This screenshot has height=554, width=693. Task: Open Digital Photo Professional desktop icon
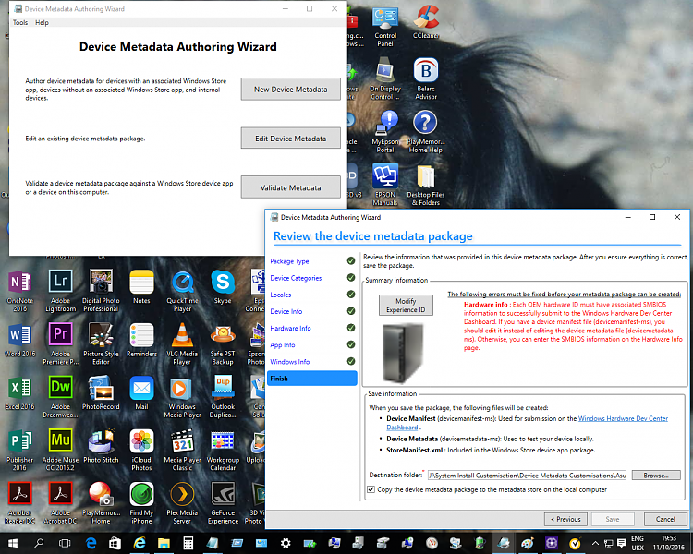(x=101, y=290)
